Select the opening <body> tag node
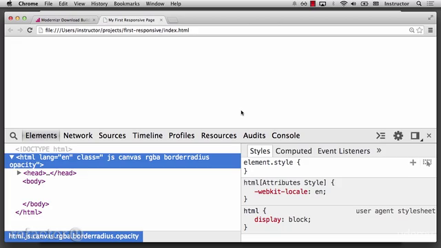441x248 pixels. click(x=34, y=181)
